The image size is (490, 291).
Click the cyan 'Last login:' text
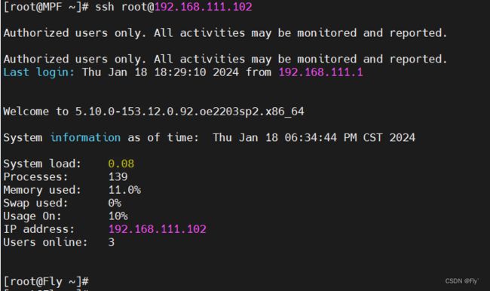[39, 72]
